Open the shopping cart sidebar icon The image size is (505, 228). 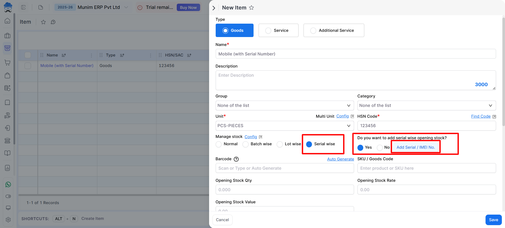click(7, 63)
